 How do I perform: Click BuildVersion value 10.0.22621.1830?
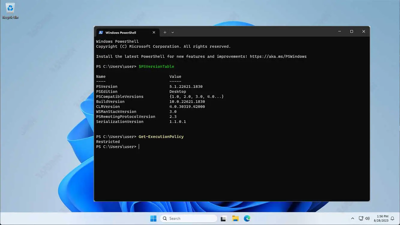pyautogui.click(x=187, y=101)
